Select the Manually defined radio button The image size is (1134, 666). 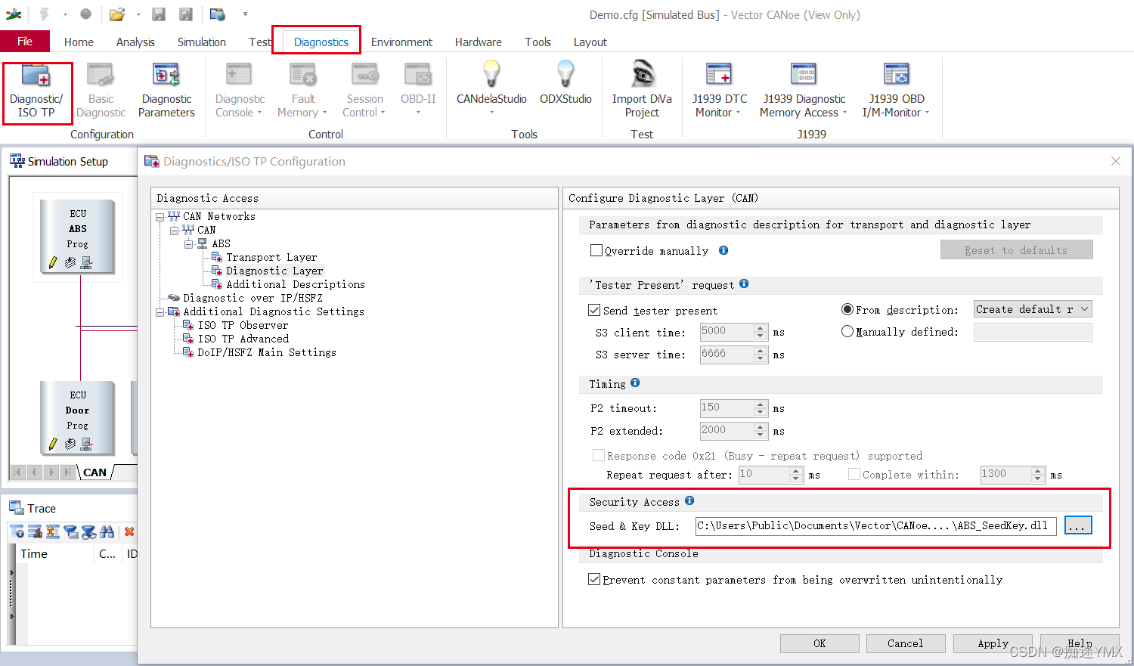[847, 331]
